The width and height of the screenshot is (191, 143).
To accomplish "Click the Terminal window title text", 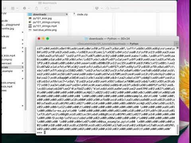I will click(109, 39).
